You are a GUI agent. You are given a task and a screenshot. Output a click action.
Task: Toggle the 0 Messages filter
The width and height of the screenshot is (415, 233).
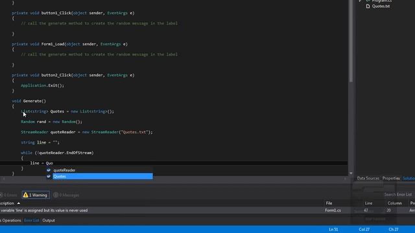(66, 195)
